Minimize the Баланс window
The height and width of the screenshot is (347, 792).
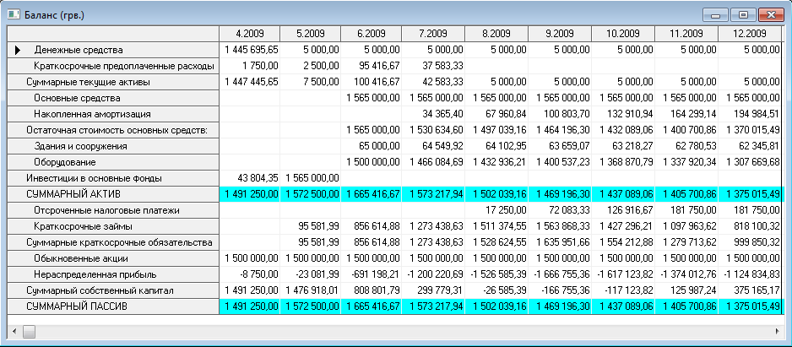tap(715, 14)
